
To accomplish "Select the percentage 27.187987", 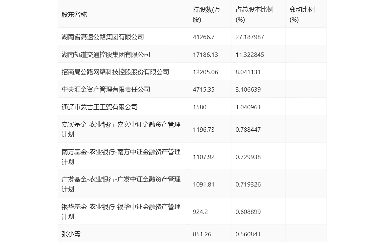I will [x=250, y=37].
